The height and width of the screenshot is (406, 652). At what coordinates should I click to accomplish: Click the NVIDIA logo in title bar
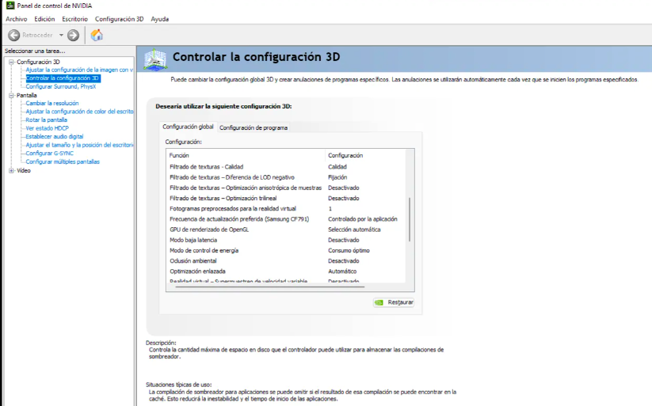point(9,6)
